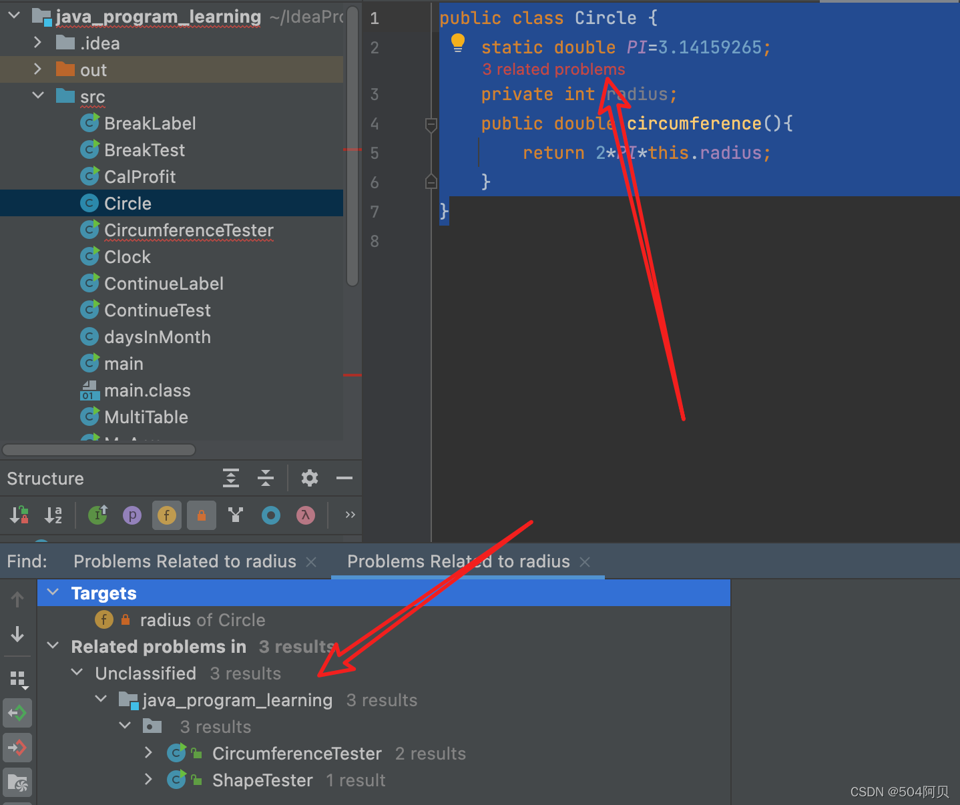This screenshot has width=960, height=805.
Task: Click Collapse All icon in Structure panel
Action: (266, 478)
